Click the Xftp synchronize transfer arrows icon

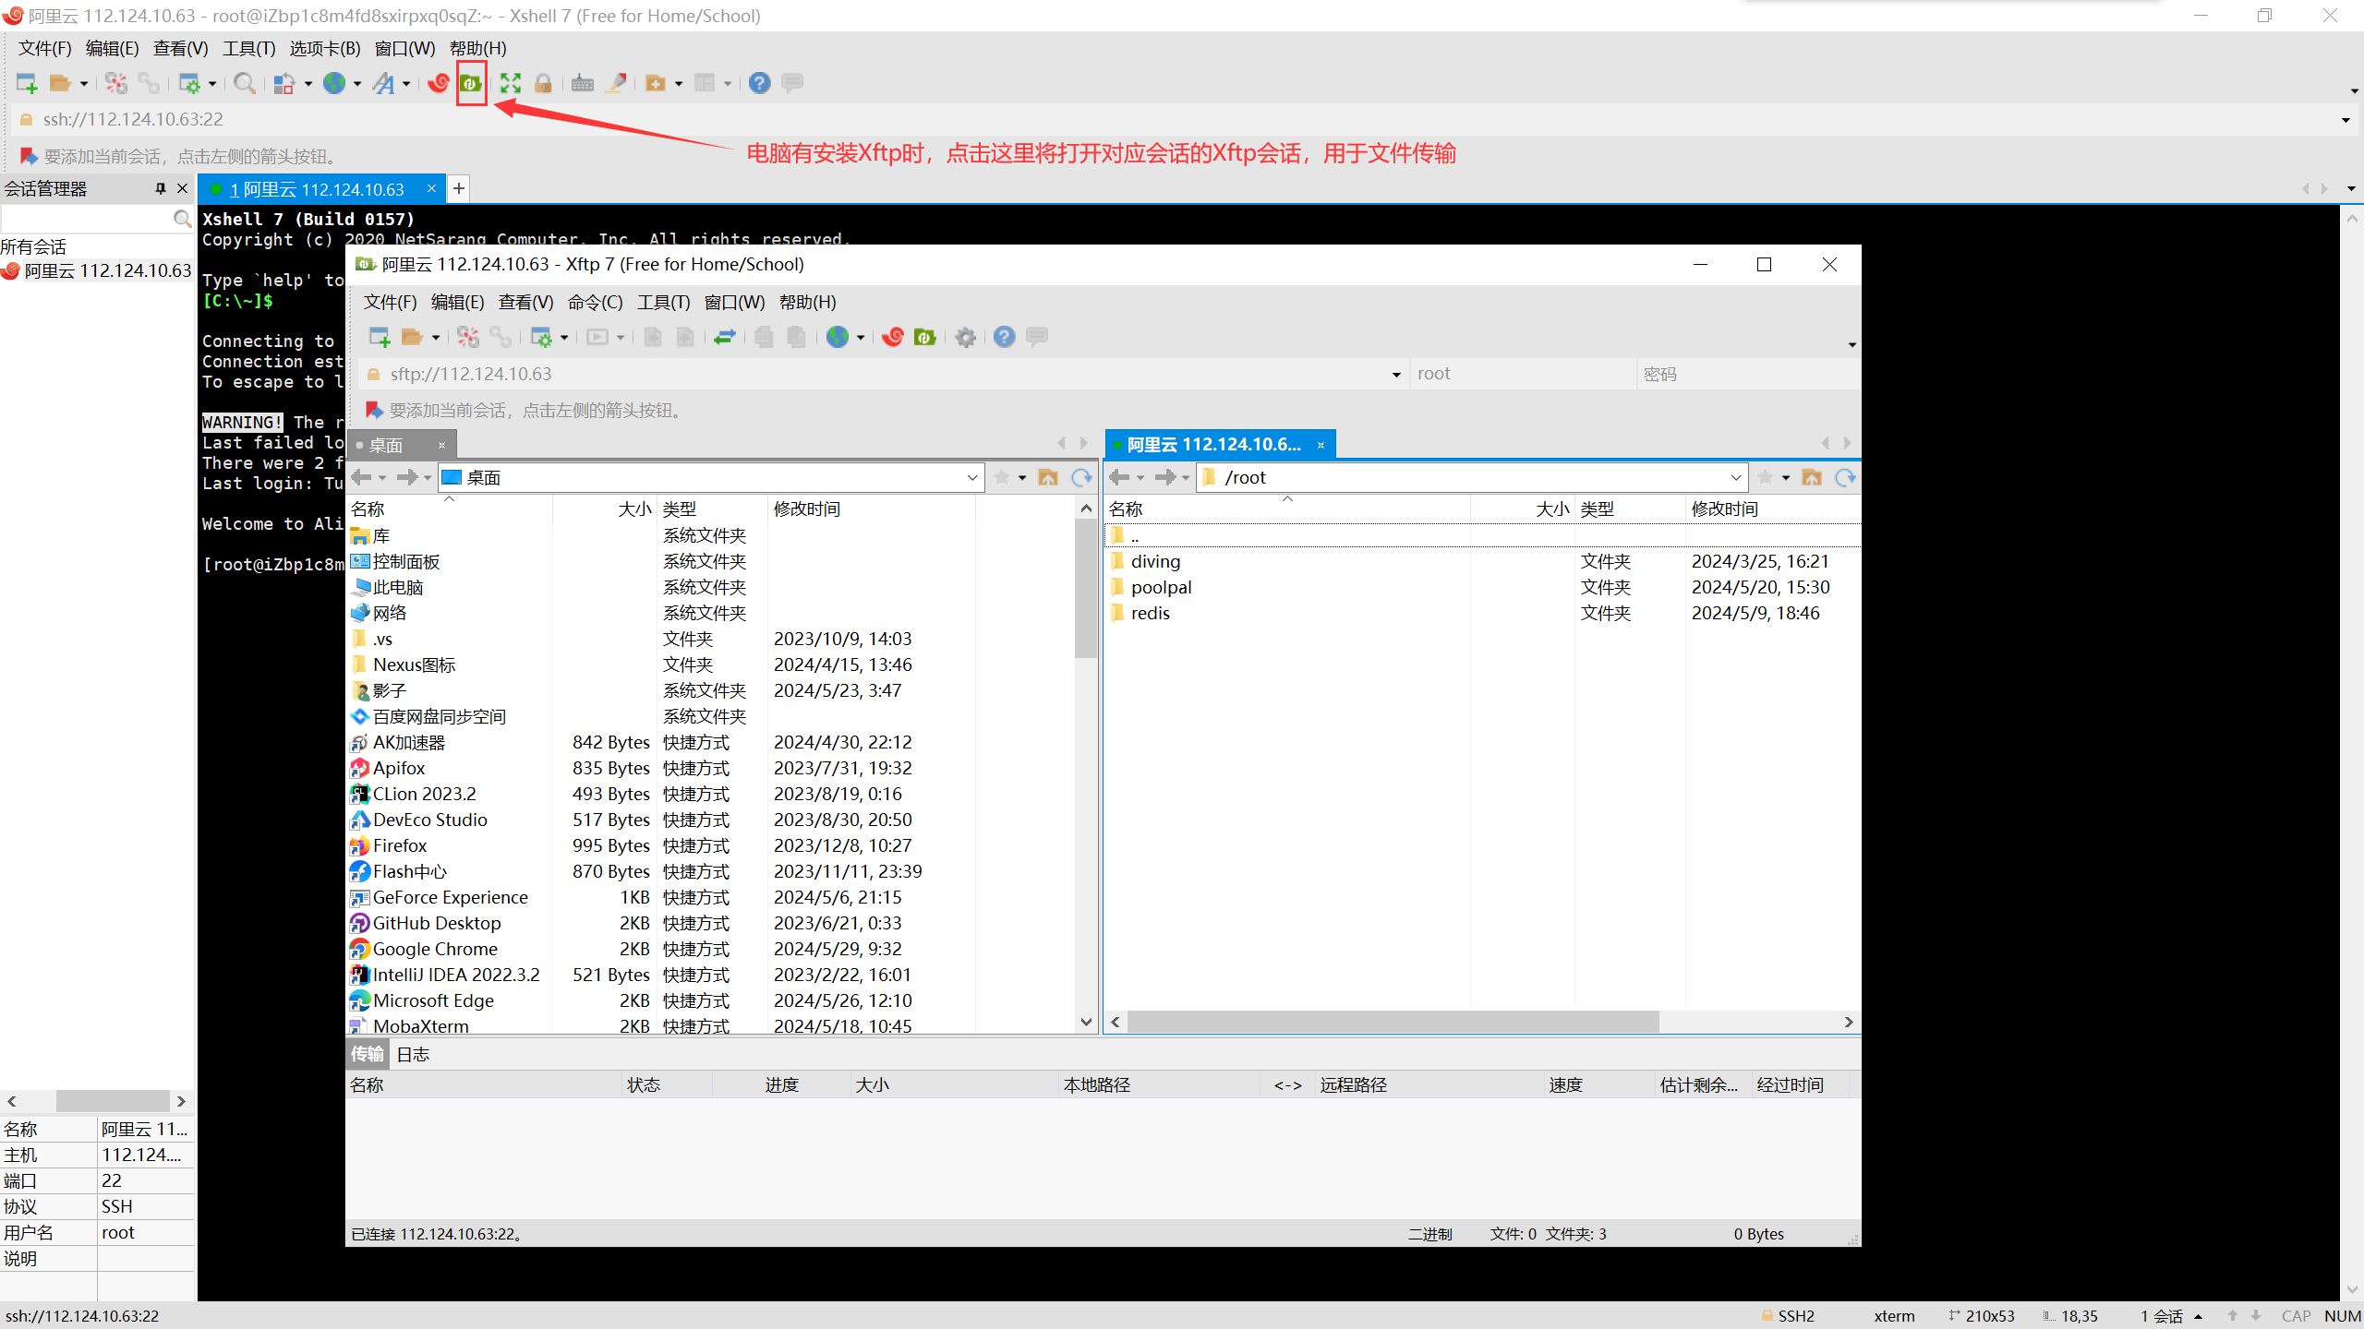725,338
